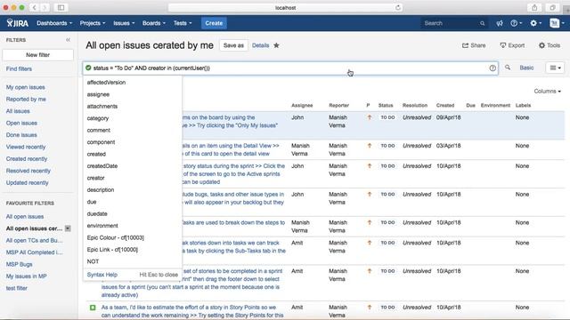Select Created recently filter
This screenshot has height=320, width=570.
27,159
